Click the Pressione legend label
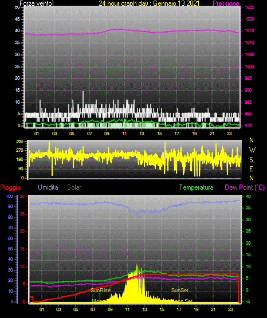Image resolution: width=267 pixels, height=318 pixels. [226, 3]
